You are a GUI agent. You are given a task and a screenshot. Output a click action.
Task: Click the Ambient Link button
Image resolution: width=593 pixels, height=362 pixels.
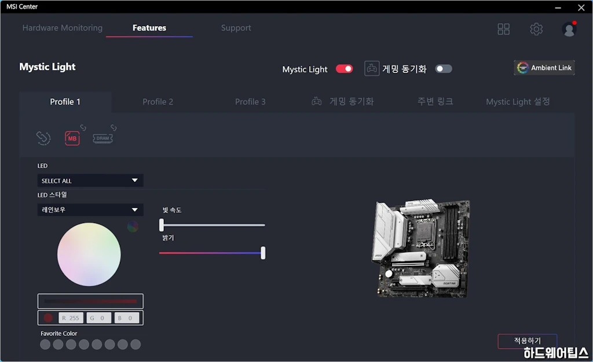(544, 68)
